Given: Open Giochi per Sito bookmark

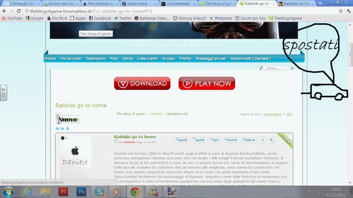Looking at the screenshot, I should coord(251,18).
